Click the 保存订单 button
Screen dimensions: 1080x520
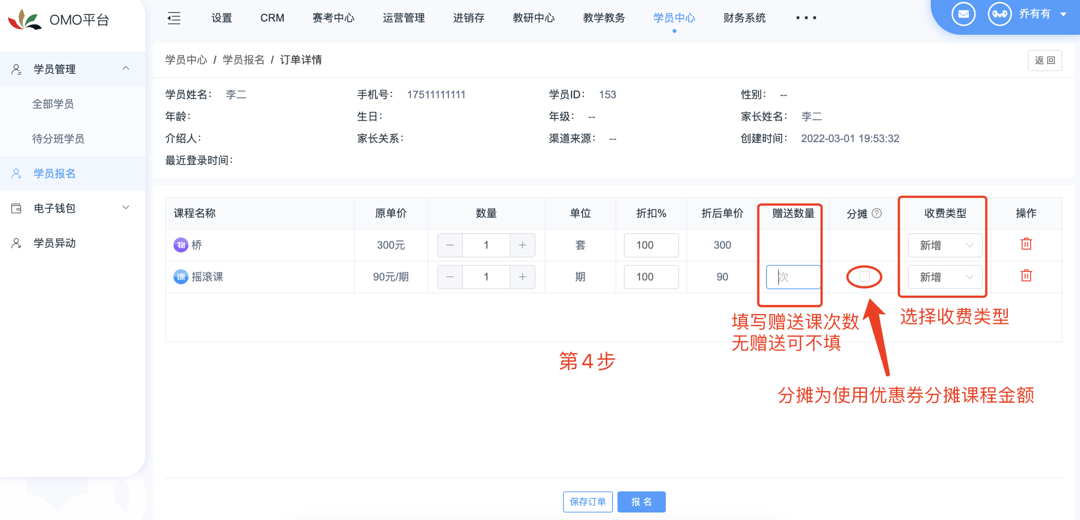tap(587, 502)
